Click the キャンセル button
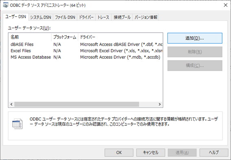 [x=151, y=153]
